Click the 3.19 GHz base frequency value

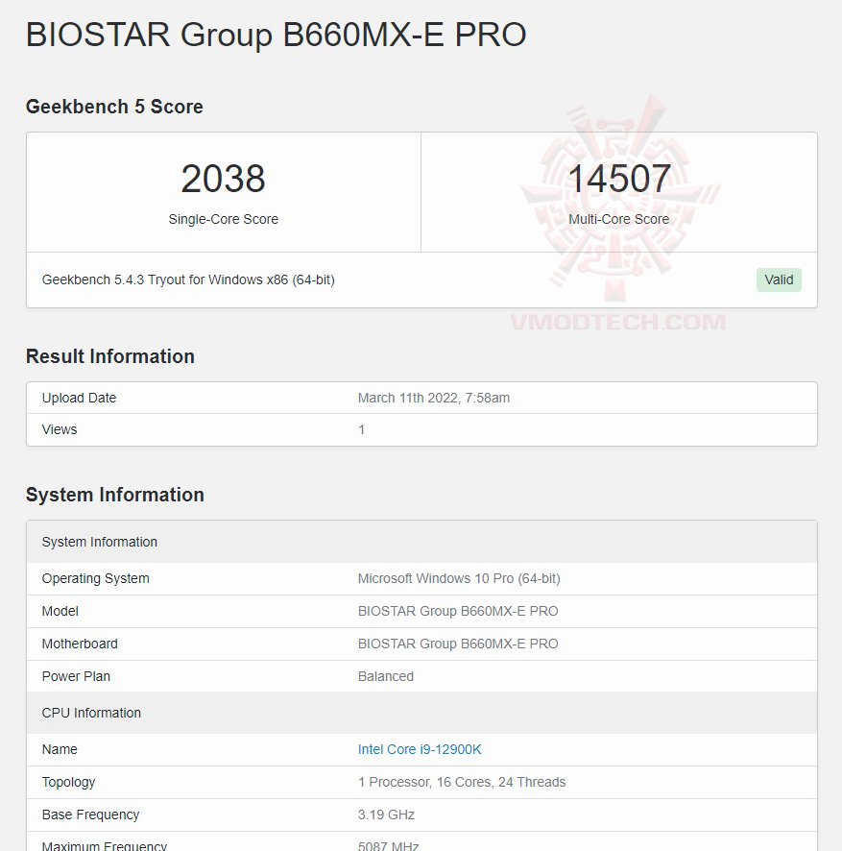(x=386, y=815)
